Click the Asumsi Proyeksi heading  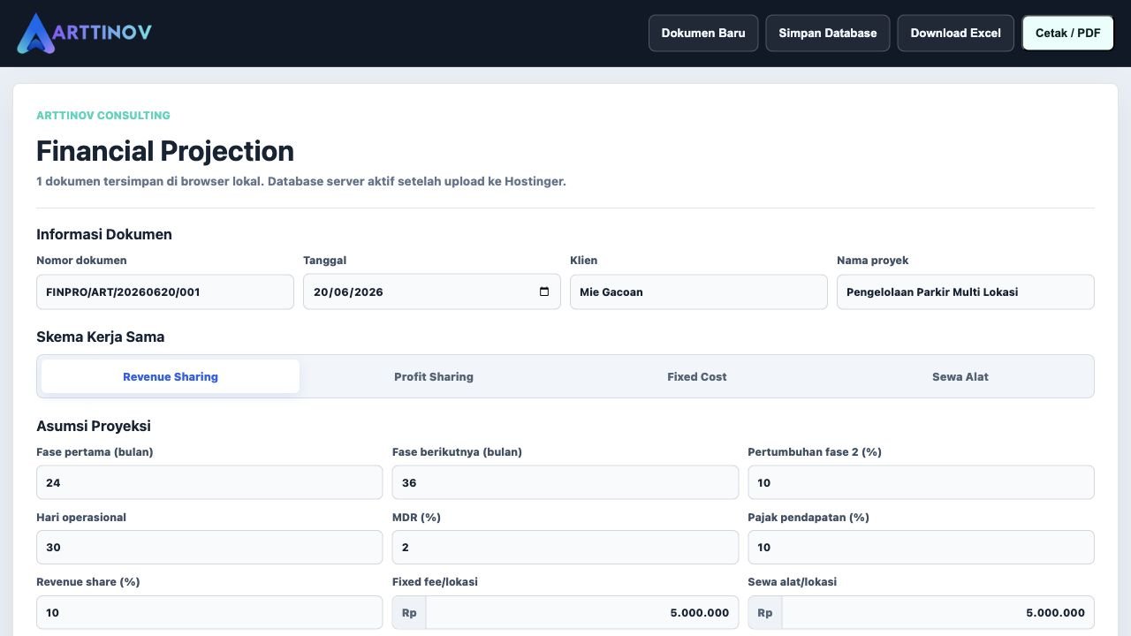[x=94, y=426]
